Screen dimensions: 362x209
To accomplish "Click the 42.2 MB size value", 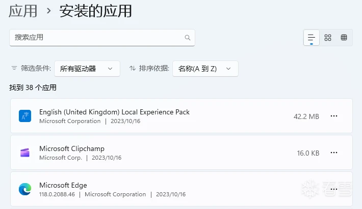I will tap(306, 116).
